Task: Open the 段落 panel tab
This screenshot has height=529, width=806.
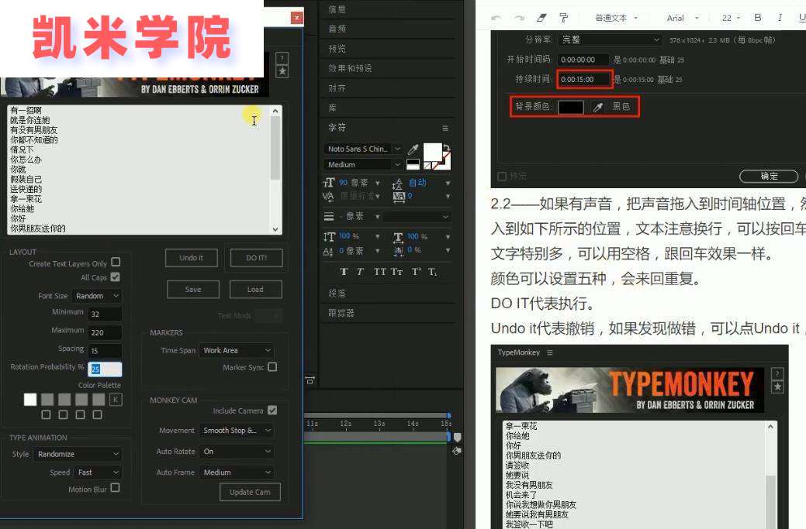Action: [x=337, y=294]
